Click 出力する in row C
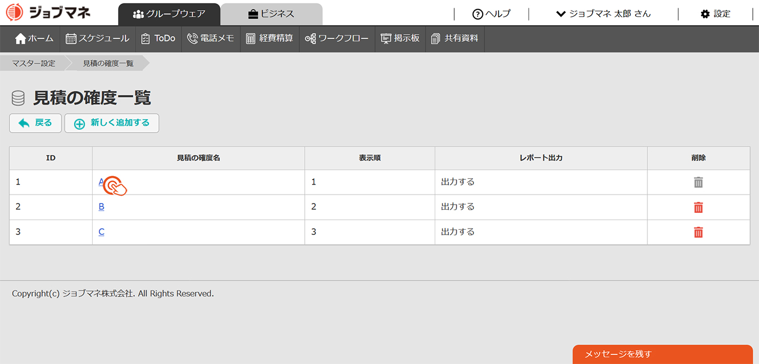This screenshot has width=759, height=364. click(x=458, y=232)
